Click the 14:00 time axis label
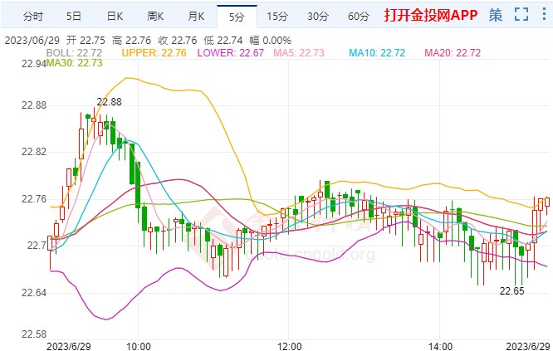This screenshot has height=351, width=553. [440, 346]
